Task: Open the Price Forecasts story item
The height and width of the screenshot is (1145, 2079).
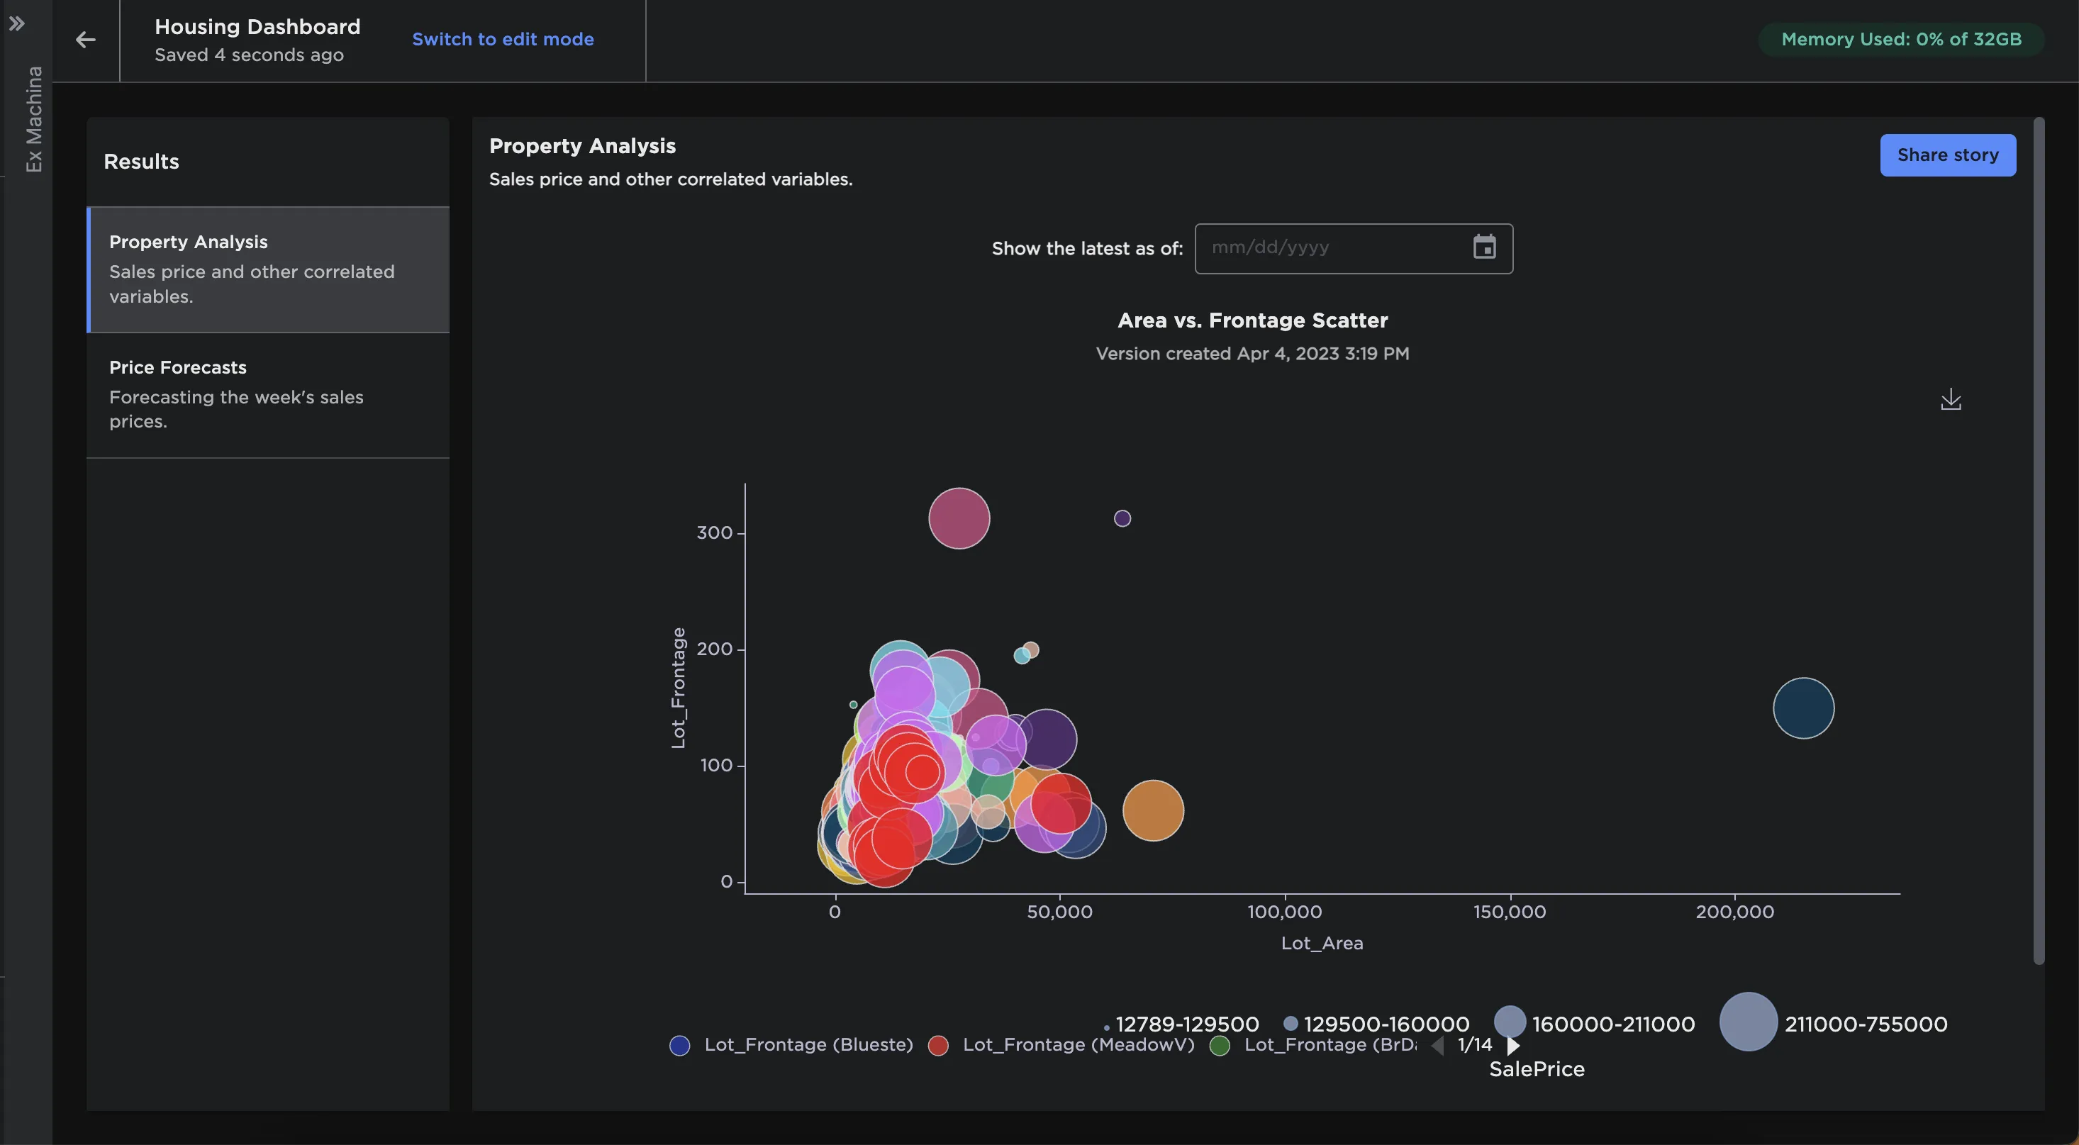Action: [268, 395]
